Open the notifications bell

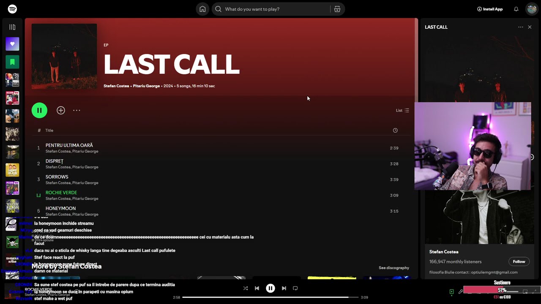click(516, 9)
